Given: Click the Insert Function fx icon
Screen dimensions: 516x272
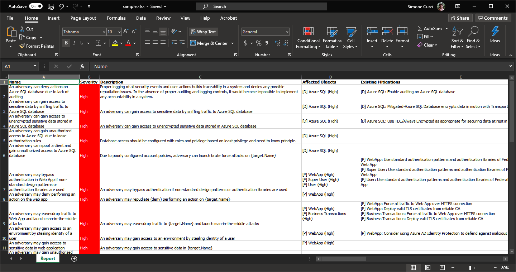Looking at the screenshot, I should (x=82, y=66).
